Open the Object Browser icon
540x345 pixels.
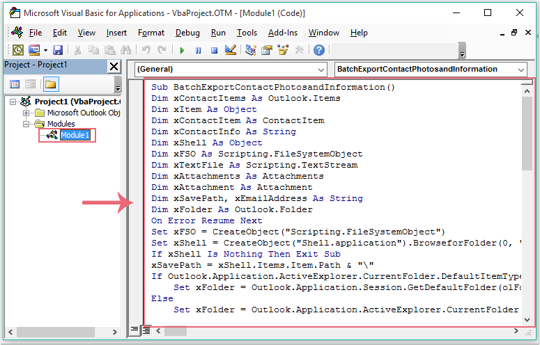point(283,50)
